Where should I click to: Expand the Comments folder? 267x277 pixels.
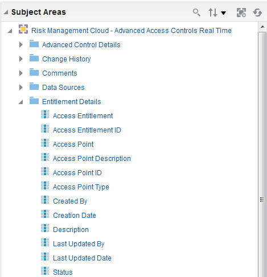point(21,73)
